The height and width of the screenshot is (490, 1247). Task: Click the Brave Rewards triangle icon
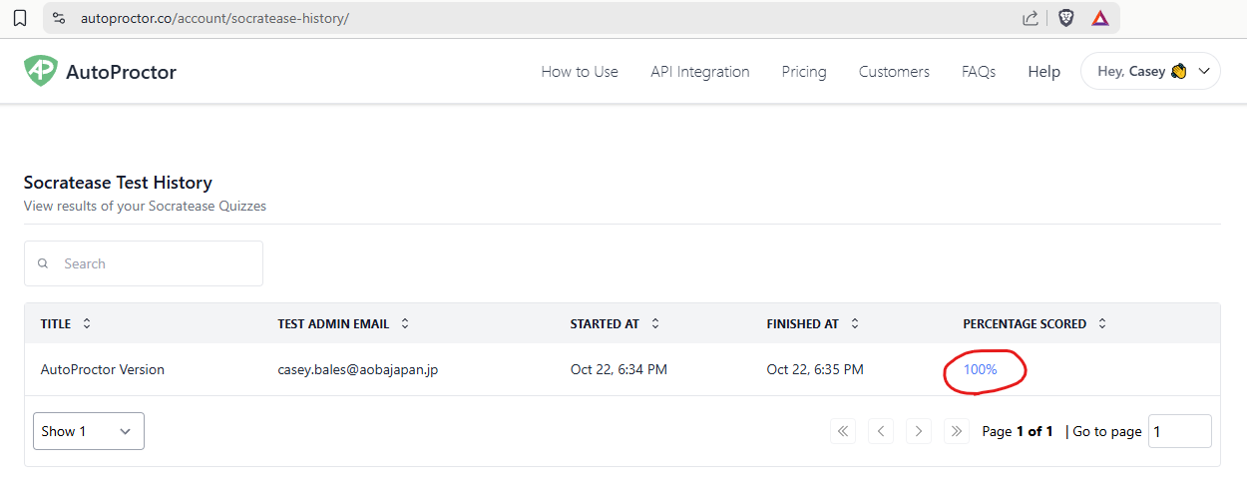1099,18
